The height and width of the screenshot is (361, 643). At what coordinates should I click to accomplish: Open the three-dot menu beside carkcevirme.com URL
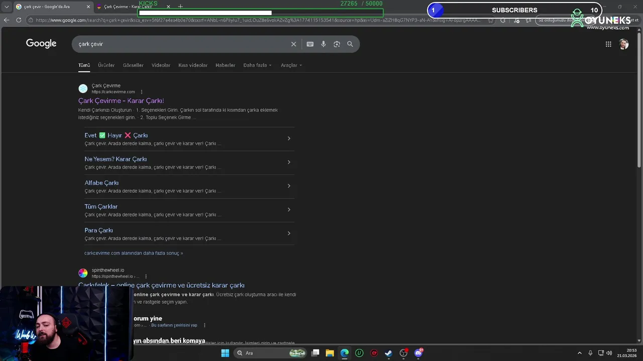pos(142,92)
